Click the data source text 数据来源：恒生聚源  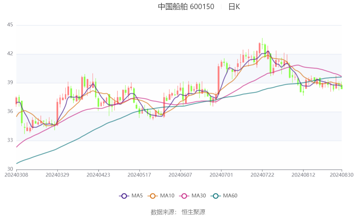[x=178, y=212]
